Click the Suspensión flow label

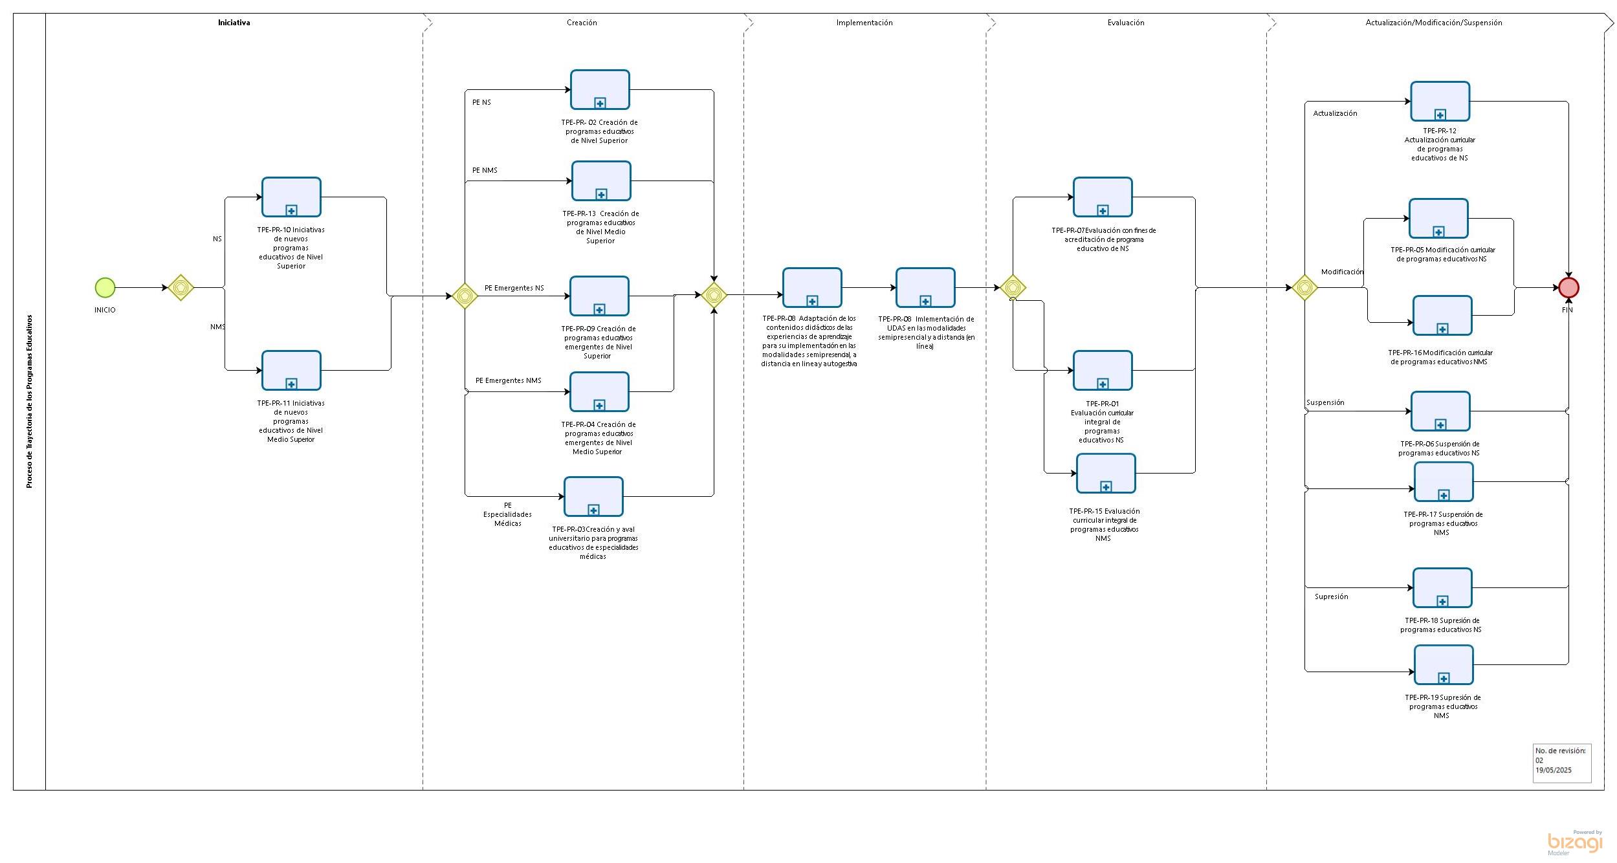pyautogui.click(x=1325, y=402)
